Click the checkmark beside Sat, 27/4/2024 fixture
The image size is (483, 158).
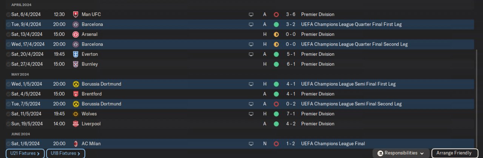8,64
